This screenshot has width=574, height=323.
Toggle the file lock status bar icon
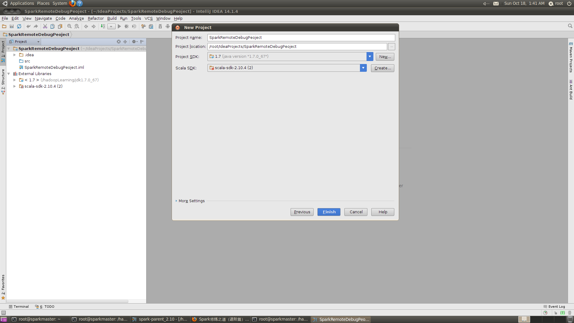point(556,313)
